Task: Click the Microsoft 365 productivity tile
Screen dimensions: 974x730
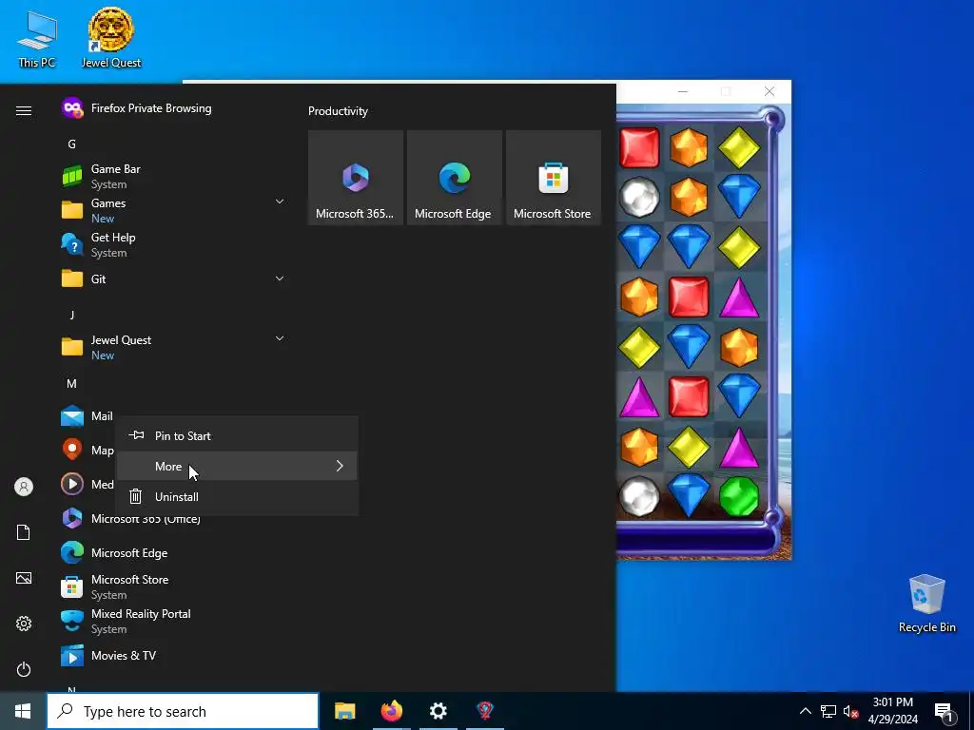Action: (356, 178)
